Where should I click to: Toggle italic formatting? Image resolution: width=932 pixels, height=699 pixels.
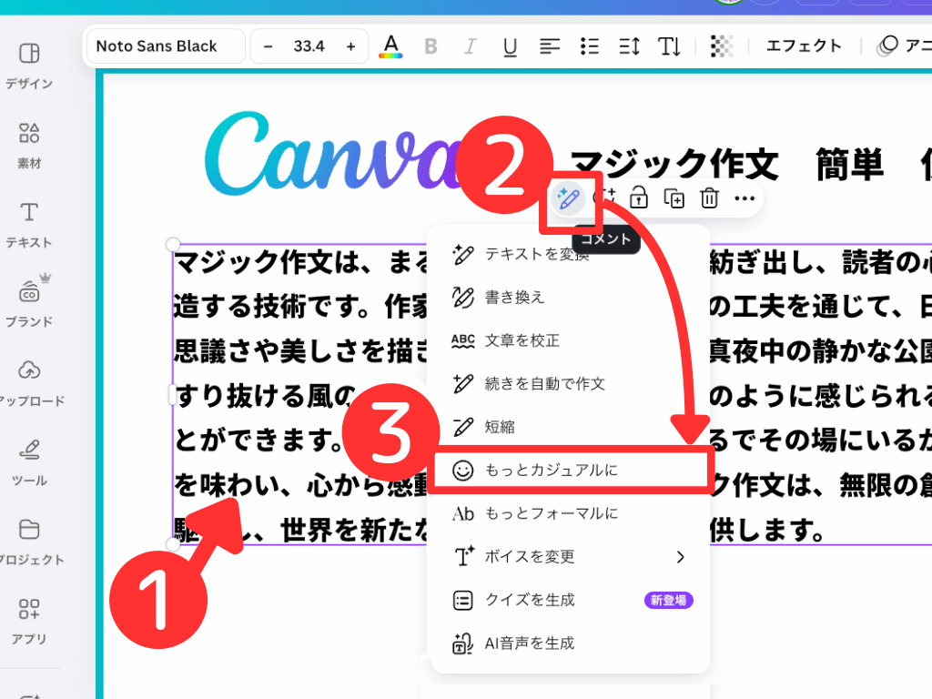471,46
